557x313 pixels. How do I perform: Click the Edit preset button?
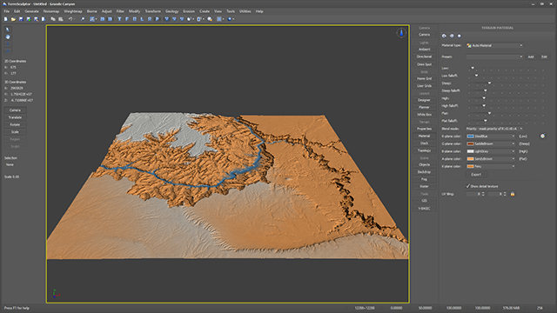pyautogui.click(x=544, y=57)
